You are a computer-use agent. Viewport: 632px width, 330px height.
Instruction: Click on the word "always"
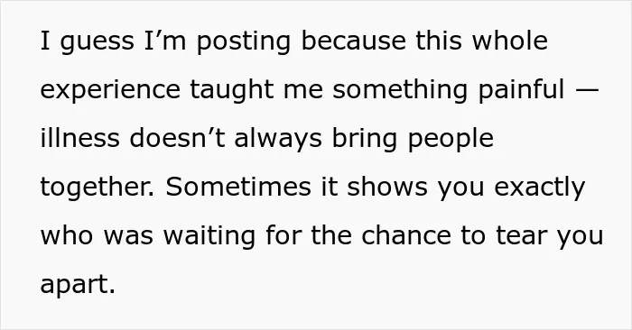tap(278, 139)
